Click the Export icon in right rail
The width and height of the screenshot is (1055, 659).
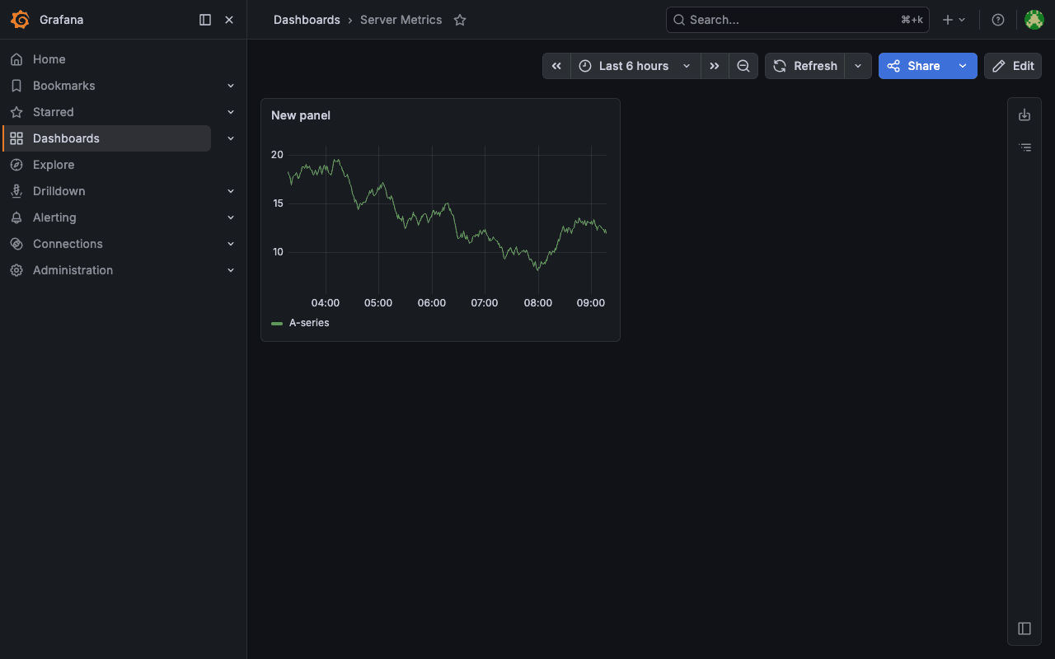(1025, 115)
